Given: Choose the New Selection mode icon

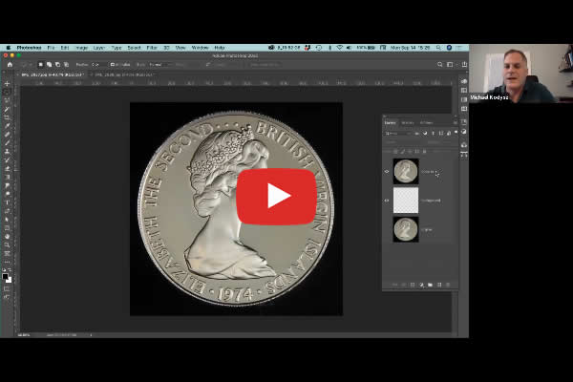Looking at the screenshot, I should point(40,64).
